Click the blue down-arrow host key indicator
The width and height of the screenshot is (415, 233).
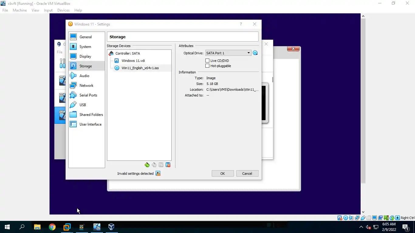pos(398,218)
